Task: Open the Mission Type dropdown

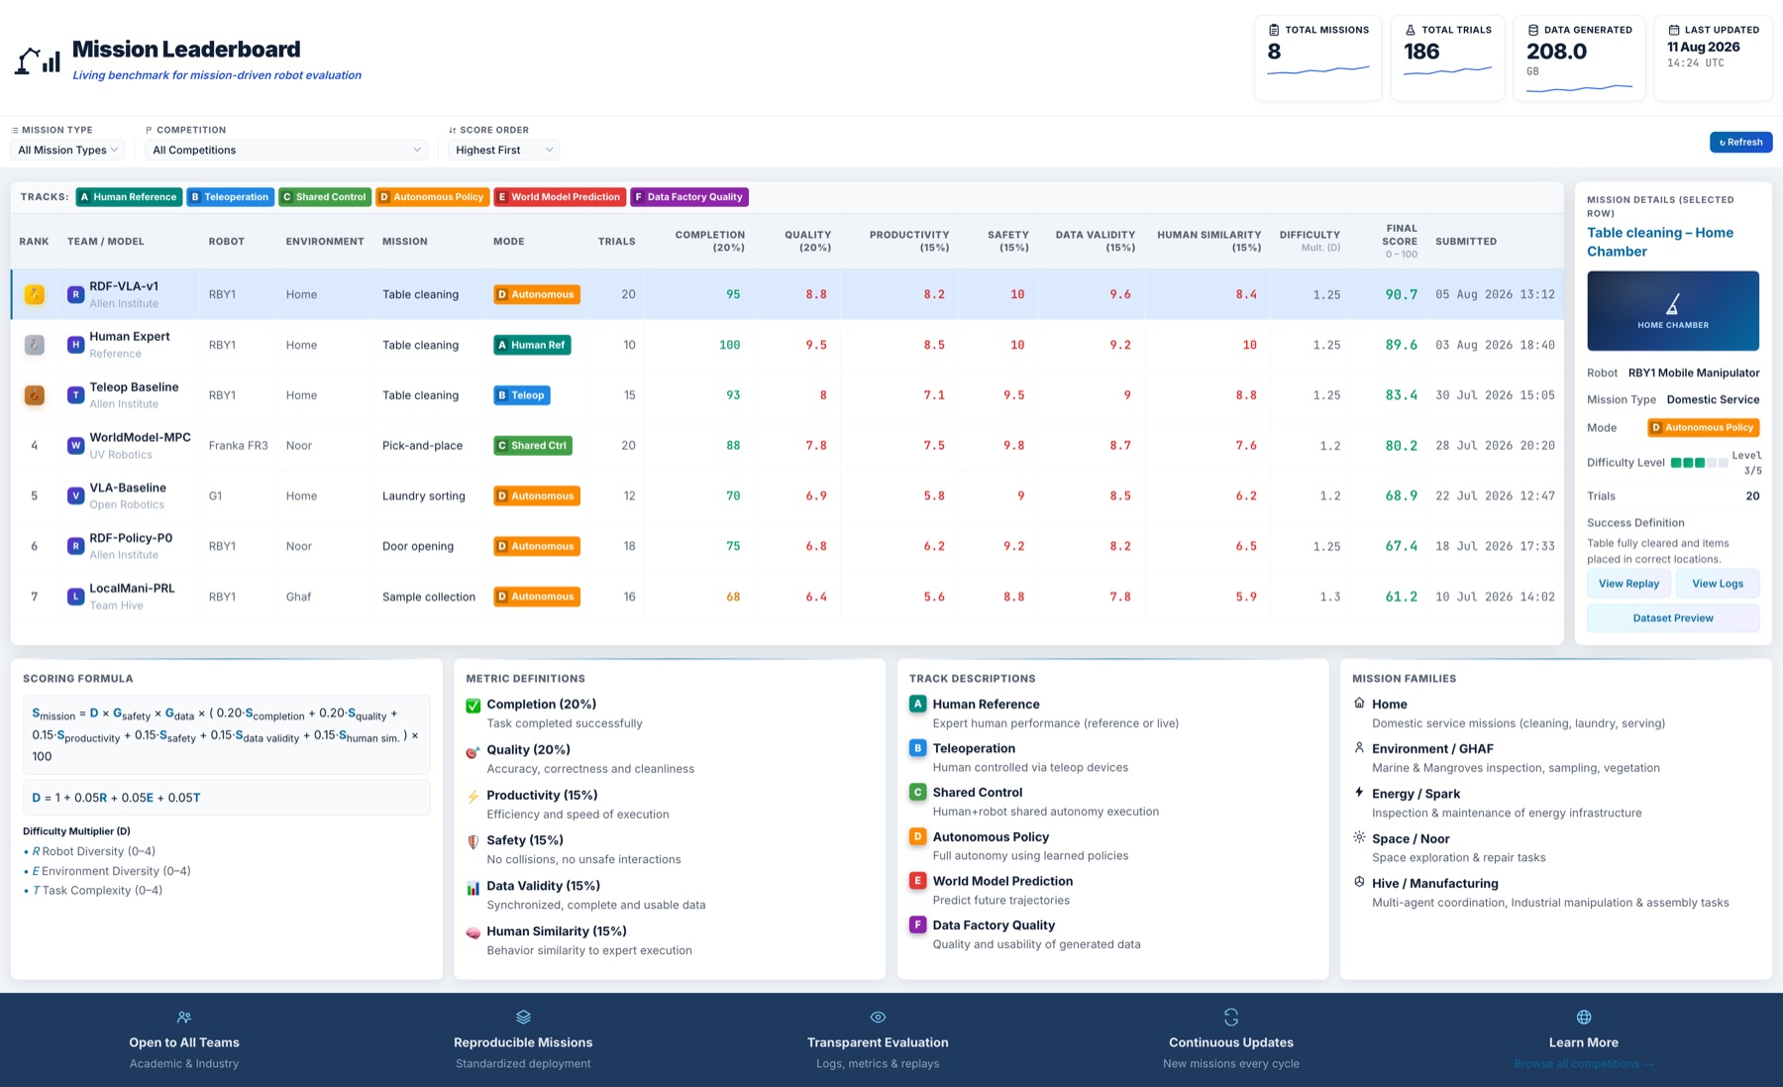Action: (x=67, y=150)
